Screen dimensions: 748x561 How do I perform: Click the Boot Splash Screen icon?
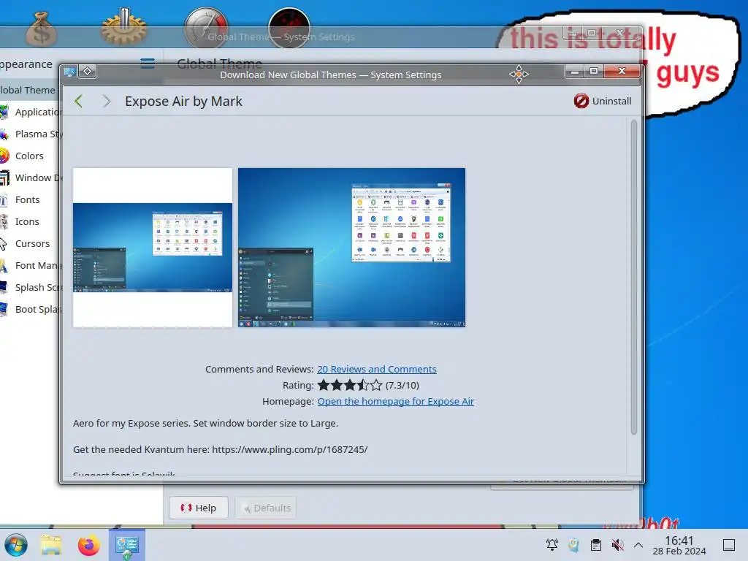[x=4, y=310]
